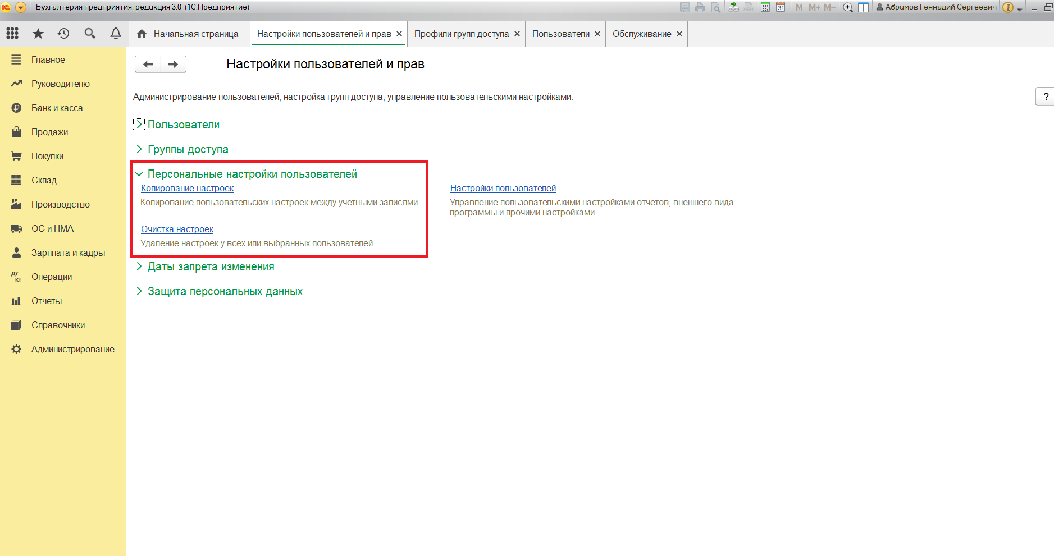Open the history clock icon
Screen dimensions: 1054x556
(63, 34)
